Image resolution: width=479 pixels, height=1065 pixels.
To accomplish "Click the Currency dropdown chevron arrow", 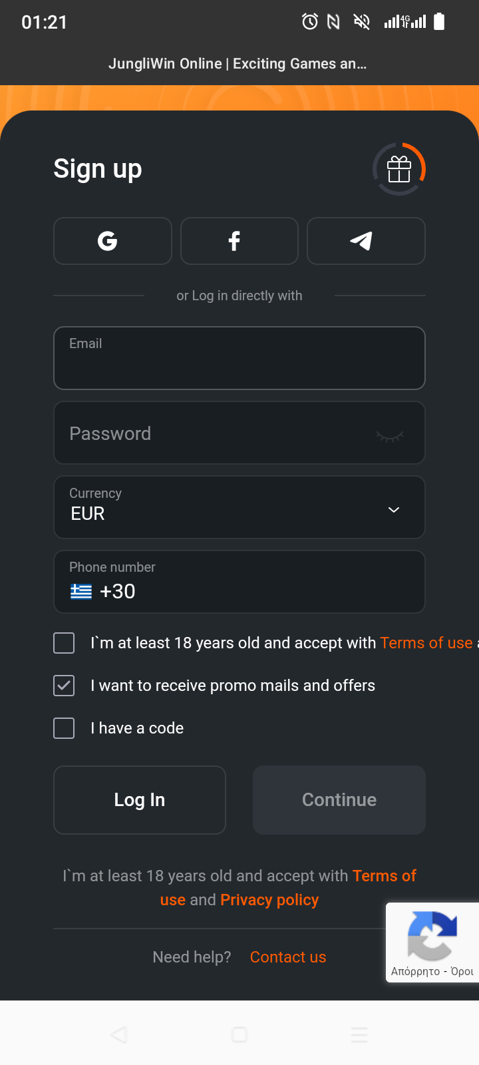I will 394,510.
